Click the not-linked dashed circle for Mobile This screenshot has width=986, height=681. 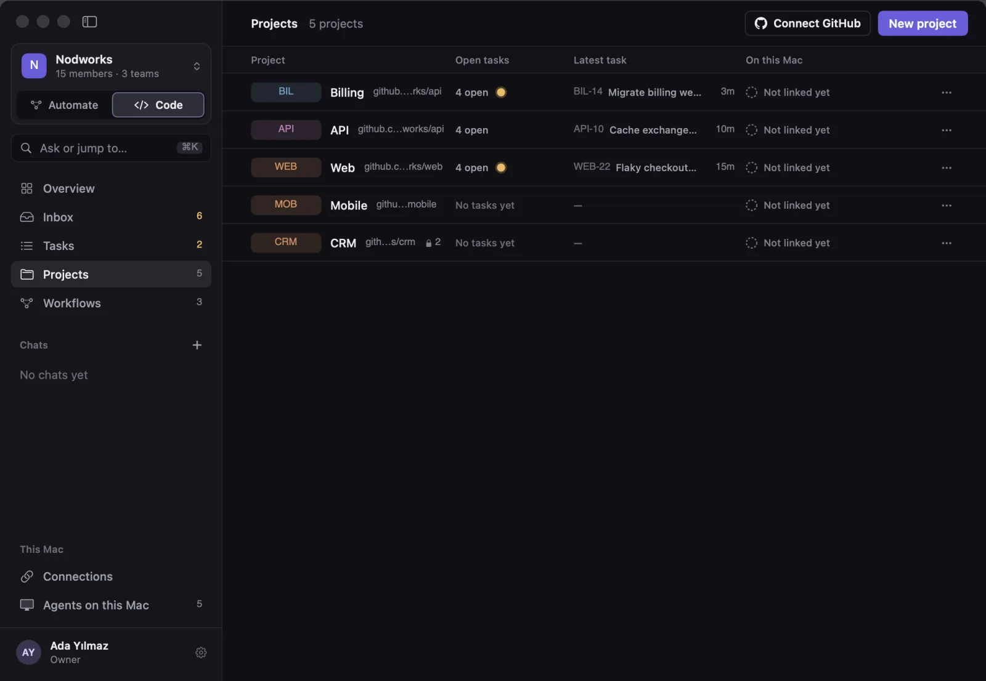click(x=751, y=205)
